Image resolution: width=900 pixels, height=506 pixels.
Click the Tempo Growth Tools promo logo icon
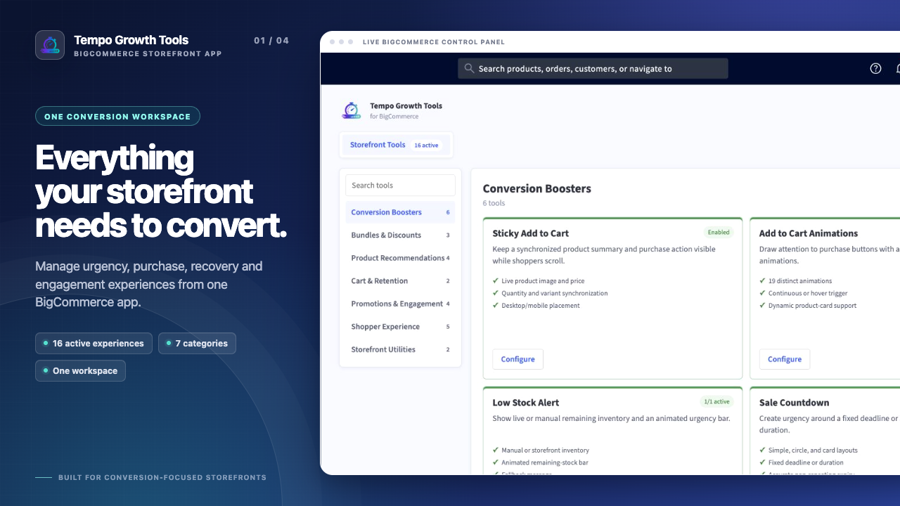pos(50,45)
